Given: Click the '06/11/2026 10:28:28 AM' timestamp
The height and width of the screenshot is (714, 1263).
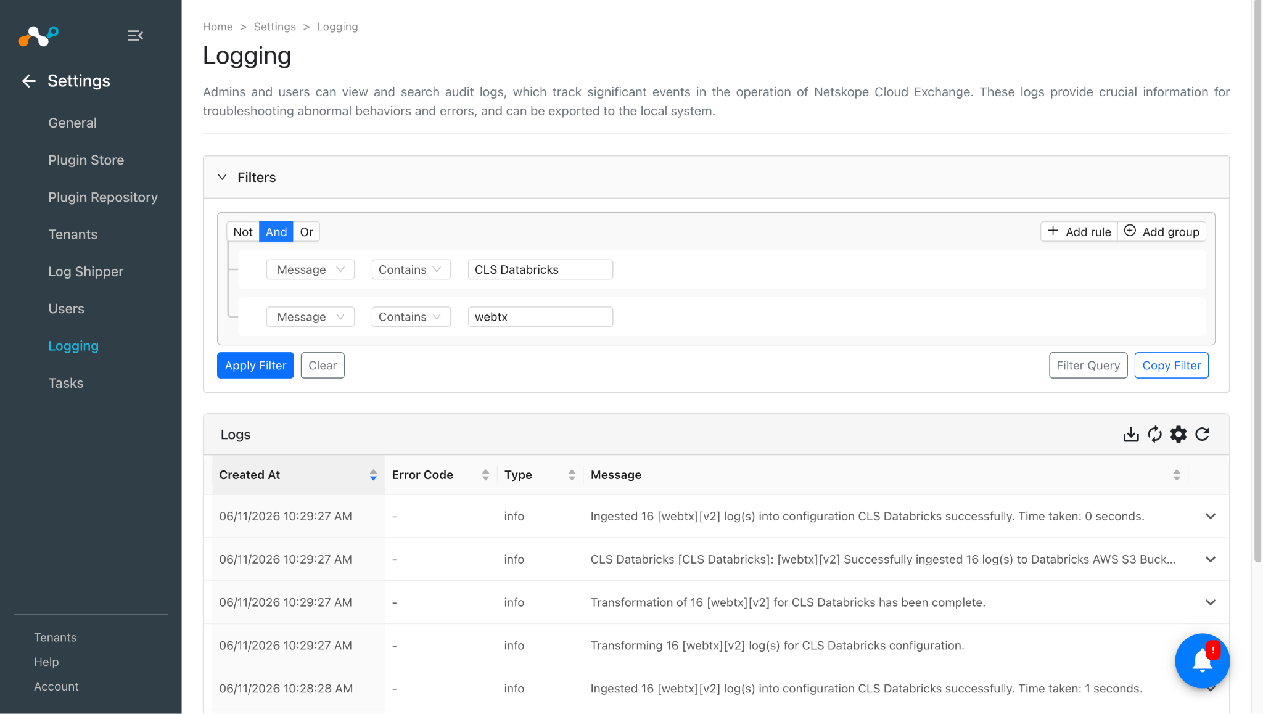Looking at the screenshot, I should click(286, 689).
